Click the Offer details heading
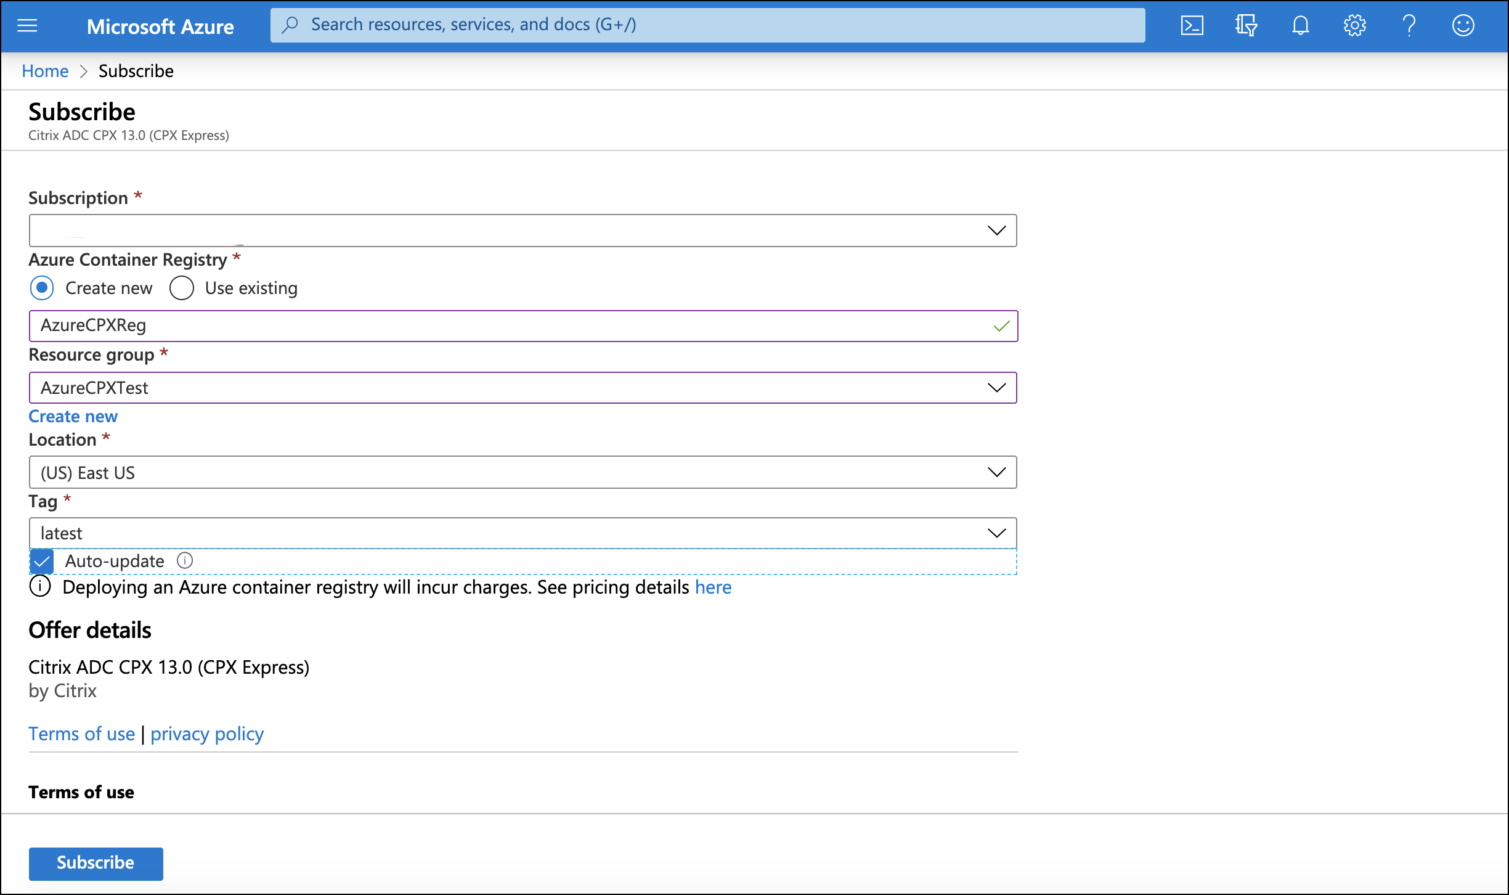The height and width of the screenshot is (895, 1509). point(90,630)
